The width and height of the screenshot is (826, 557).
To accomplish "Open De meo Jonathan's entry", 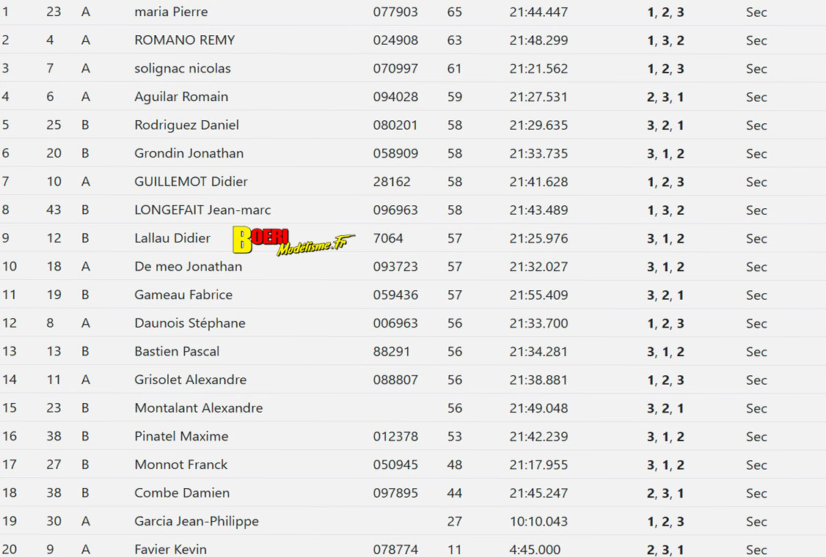I will [188, 266].
